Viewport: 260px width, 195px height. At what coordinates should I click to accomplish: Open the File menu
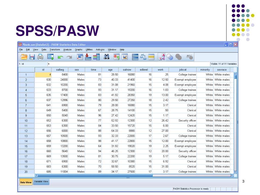(21, 50)
